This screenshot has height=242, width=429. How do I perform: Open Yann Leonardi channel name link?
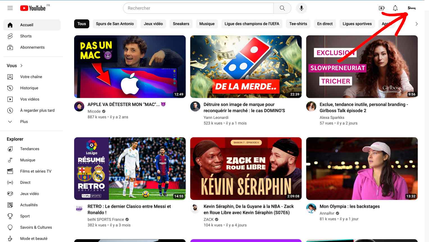click(x=216, y=117)
